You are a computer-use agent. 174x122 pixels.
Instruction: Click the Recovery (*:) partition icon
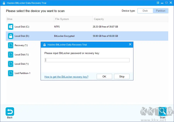10,45
